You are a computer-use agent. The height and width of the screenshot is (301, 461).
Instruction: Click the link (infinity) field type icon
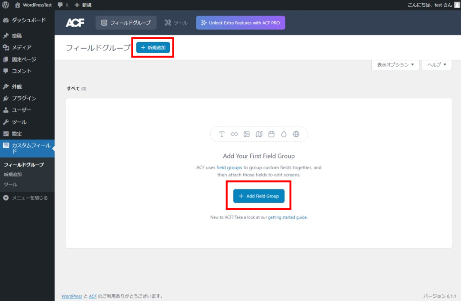(x=234, y=134)
